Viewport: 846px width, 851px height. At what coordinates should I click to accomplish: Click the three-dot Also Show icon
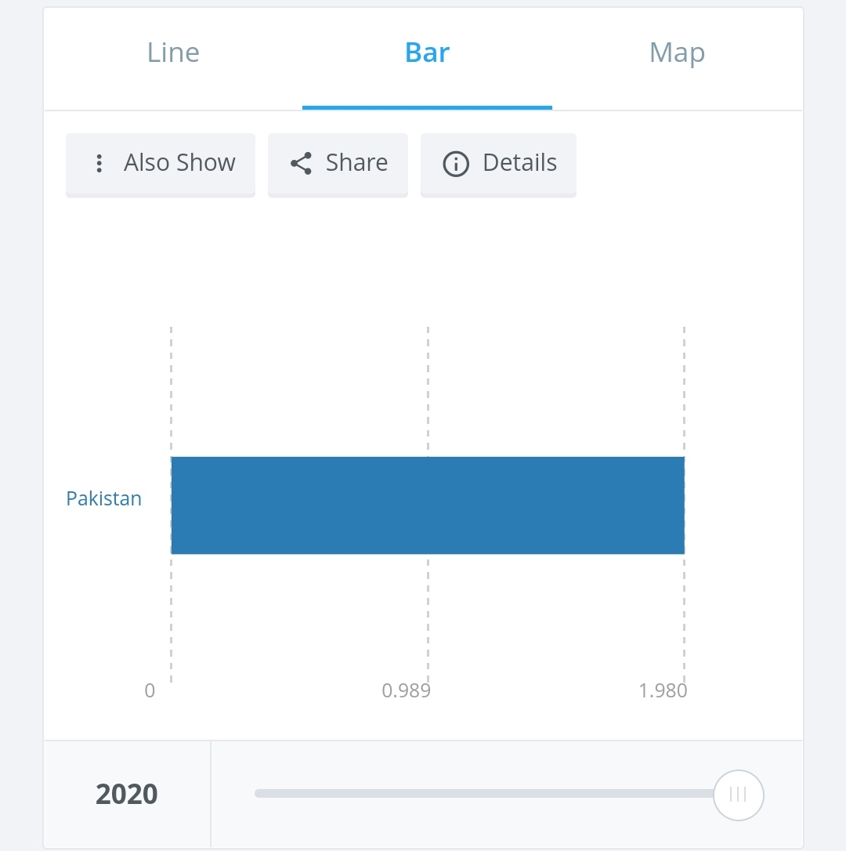(x=99, y=163)
